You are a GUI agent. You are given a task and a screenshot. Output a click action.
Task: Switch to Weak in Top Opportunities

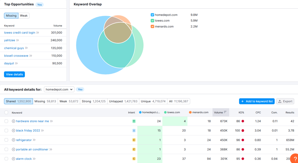click(x=24, y=15)
